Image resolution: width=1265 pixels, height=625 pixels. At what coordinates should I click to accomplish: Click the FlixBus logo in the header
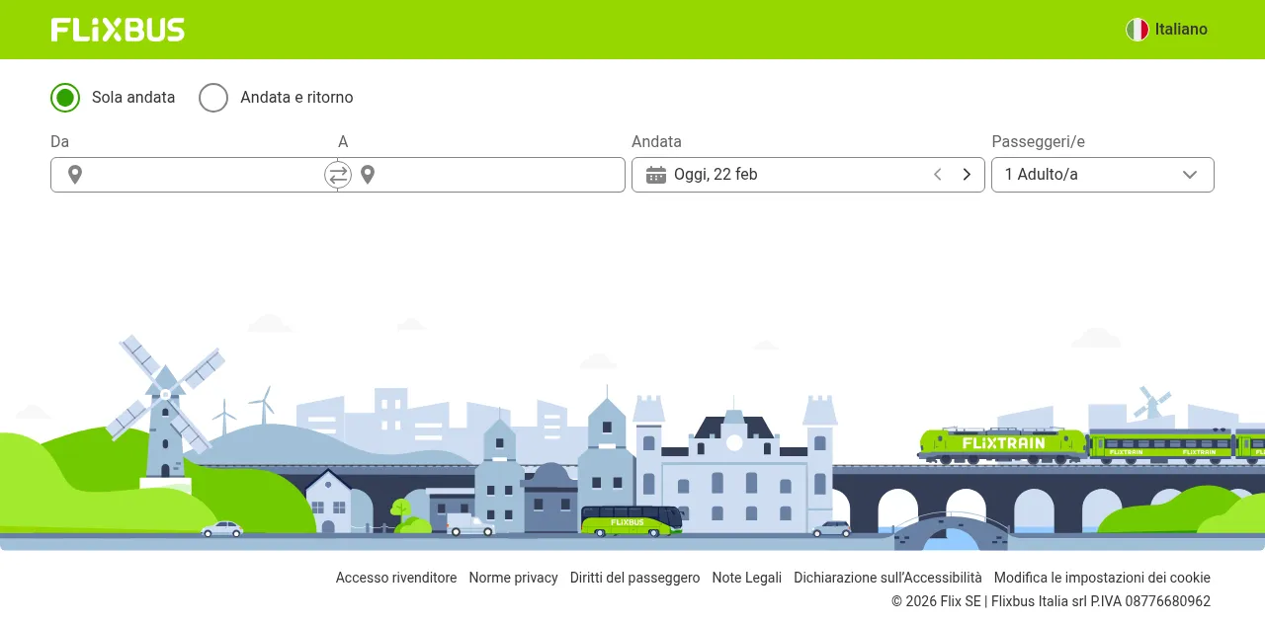(x=118, y=30)
